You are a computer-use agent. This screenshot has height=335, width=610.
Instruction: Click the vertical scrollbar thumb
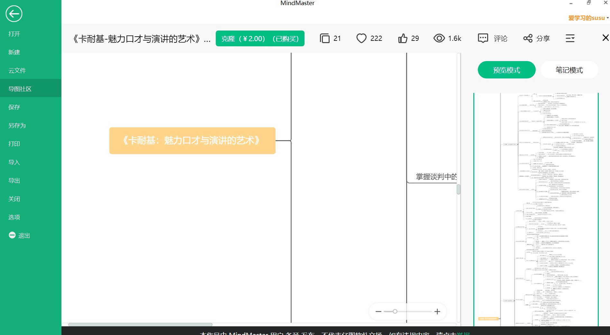point(459,189)
